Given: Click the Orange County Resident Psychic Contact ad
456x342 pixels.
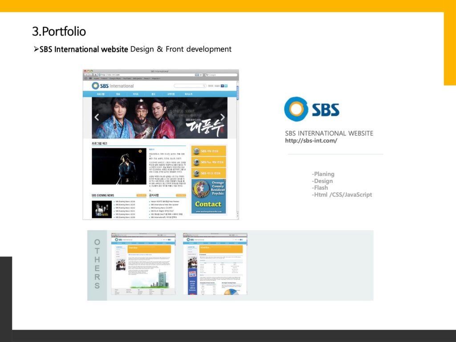Looking at the screenshot, I should pos(209,196).
